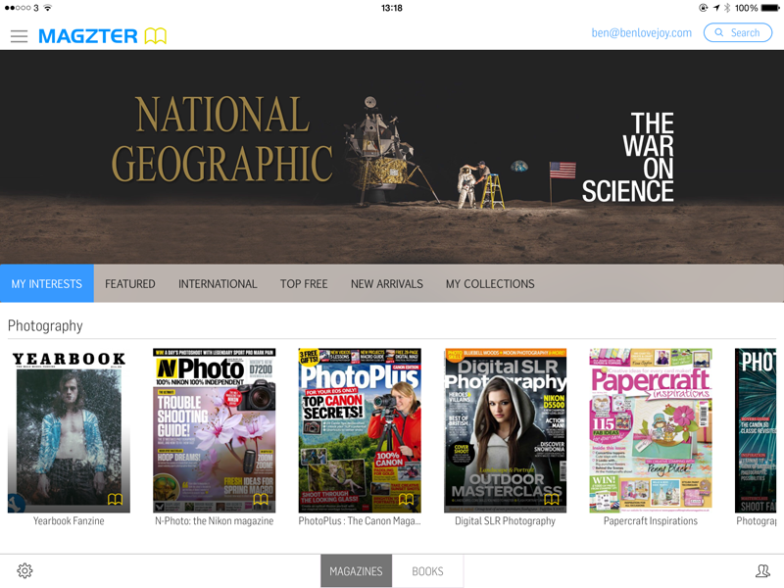Open the National Geographic War on Science banner

(x=392, y=157)
